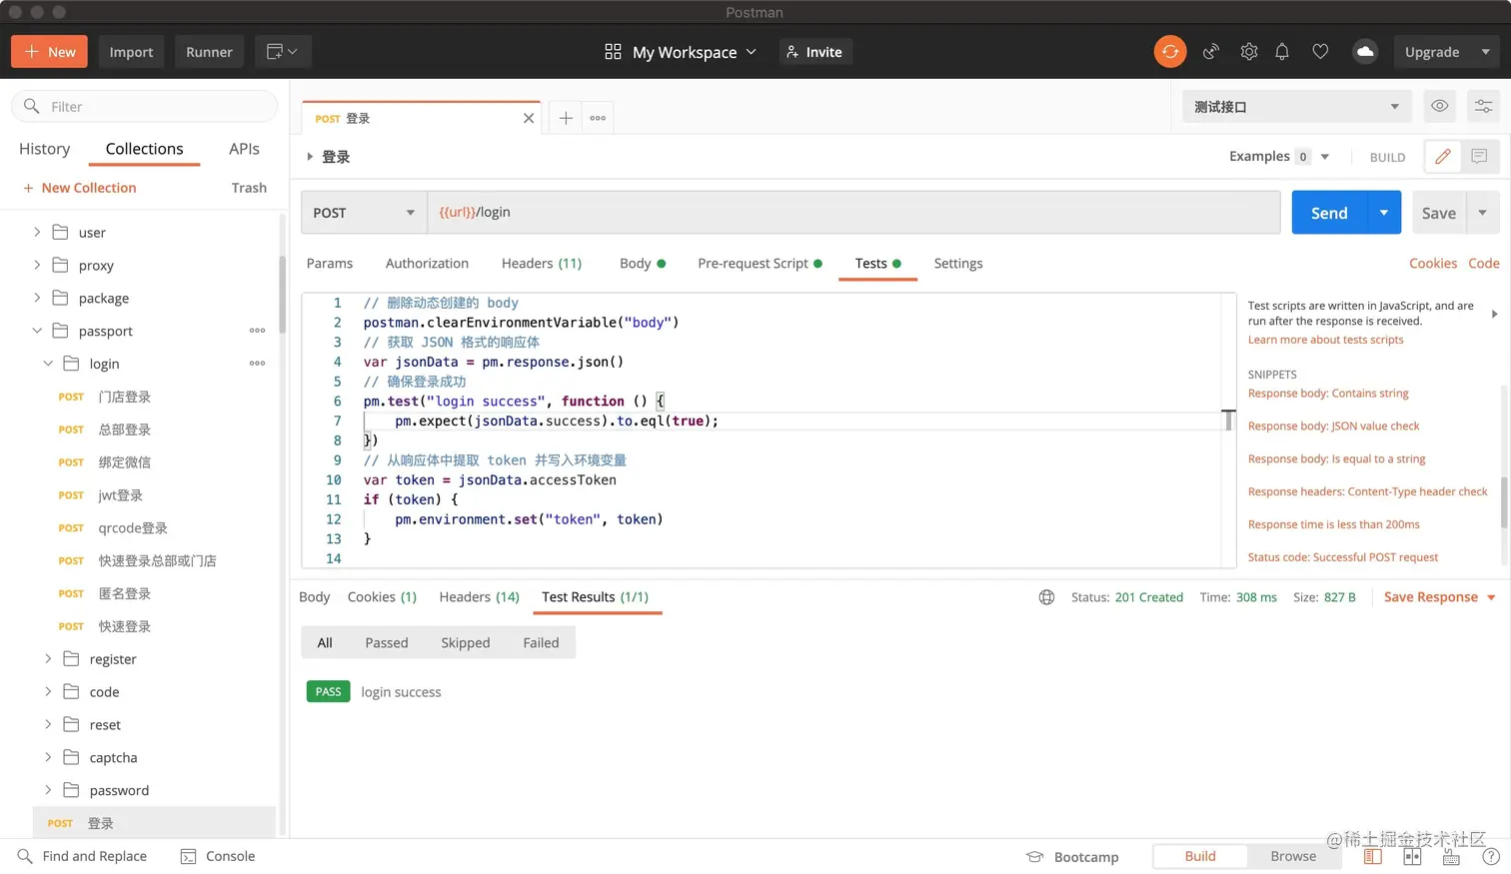Open the Params tab
Image resolution: width=1511 pixels, height=874 pixels.
(330, 264)
